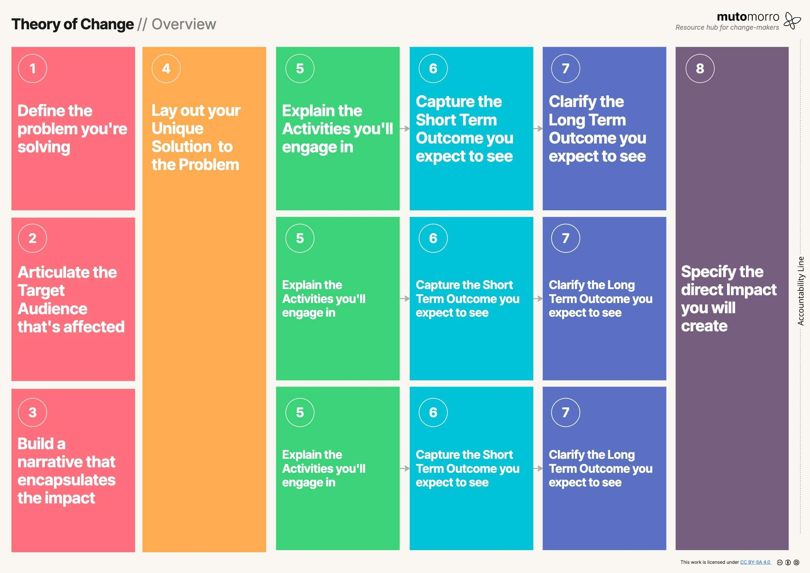Click the Creative Commons CC icon
The height and width of the screenshot is (573, 810).
[x=780, y=562]
